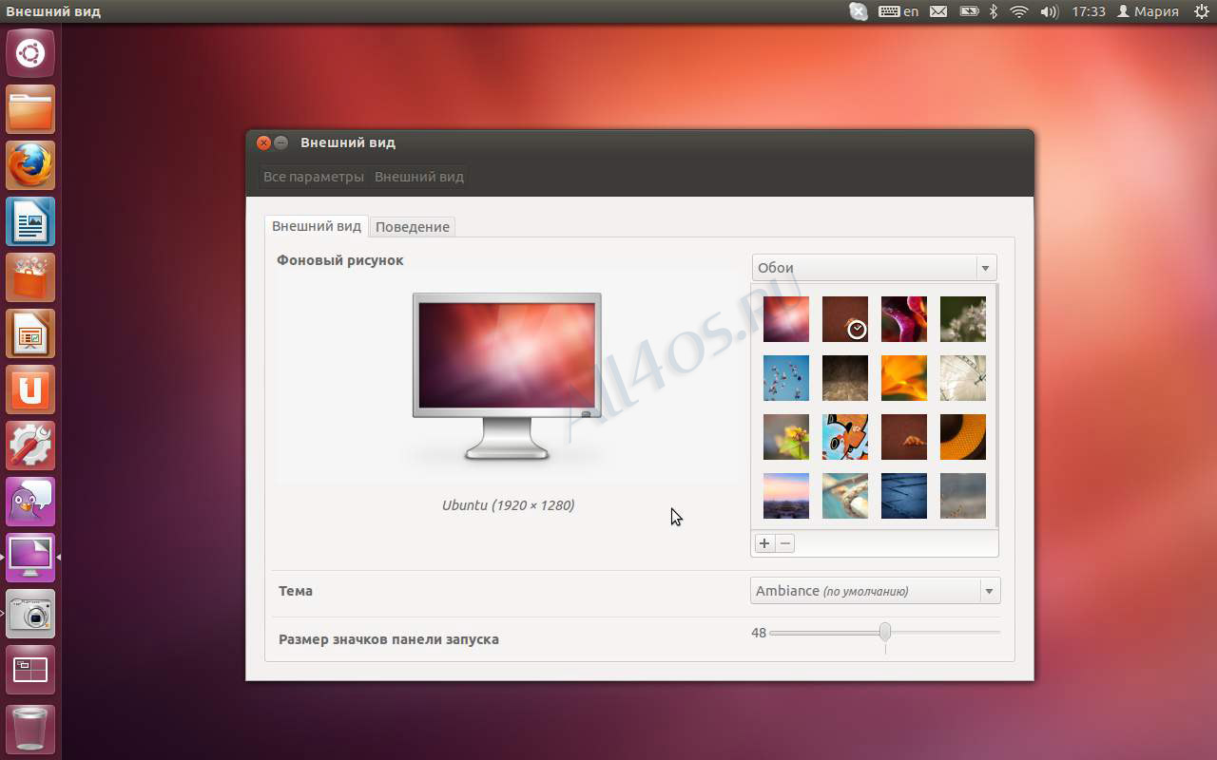The height and width of the screenshot is (760, 1217).
Task: Open the user menu Мария
Action: click(x=1148, y=11)
